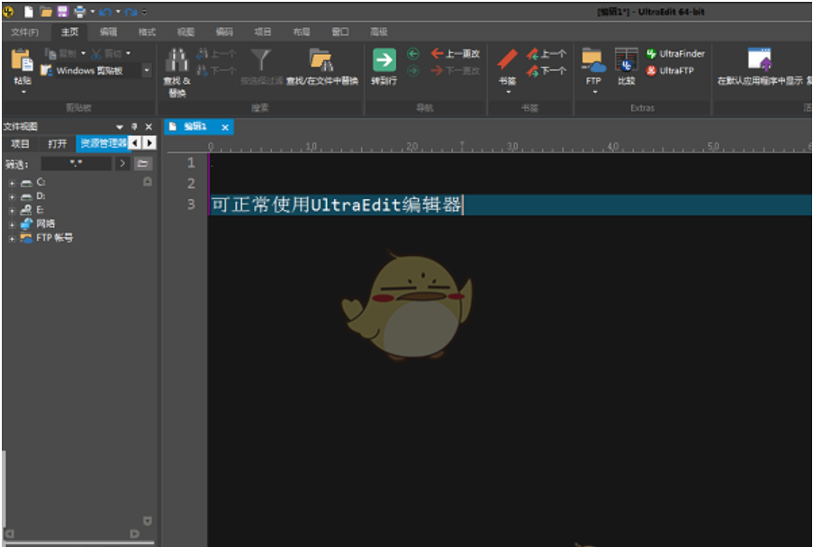813x547 pixels.
Task: Select the 打开 tab in file view panel
Action: click(57, 144)
